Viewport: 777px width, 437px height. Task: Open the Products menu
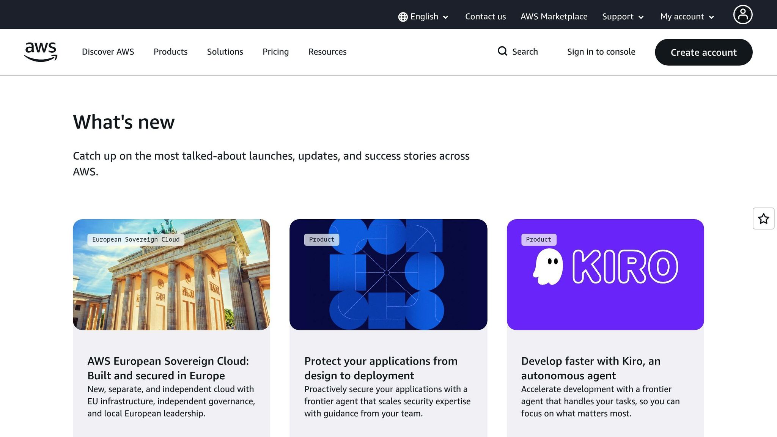pos(170,52)
